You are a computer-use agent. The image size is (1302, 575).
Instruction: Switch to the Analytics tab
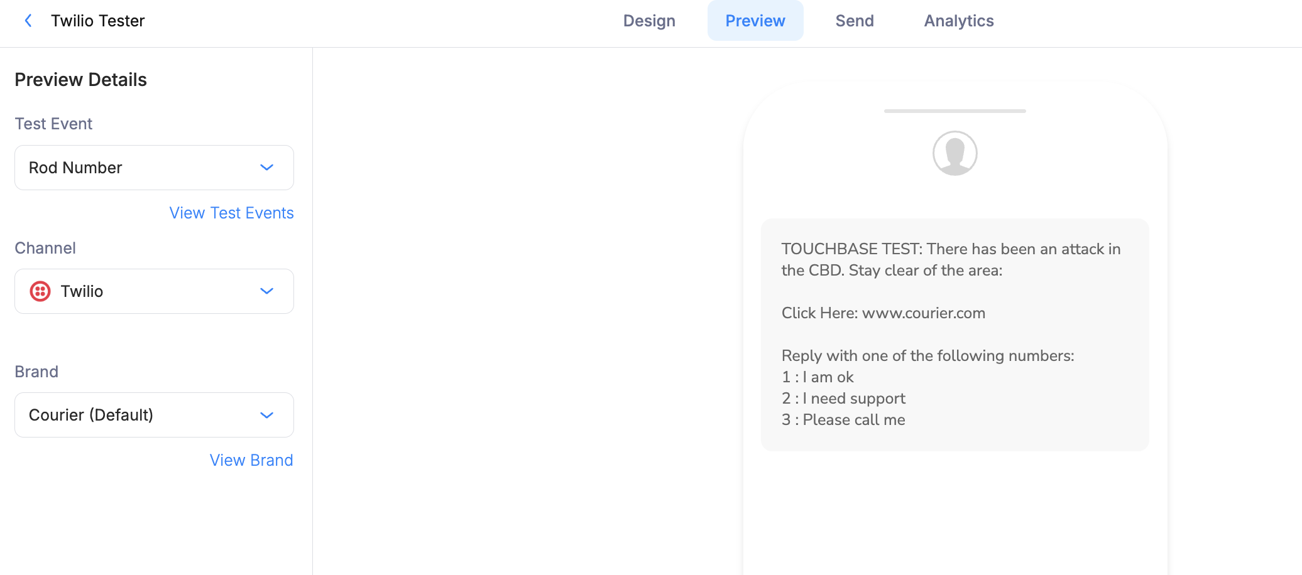pyautogui.click(x=958, y=21)
